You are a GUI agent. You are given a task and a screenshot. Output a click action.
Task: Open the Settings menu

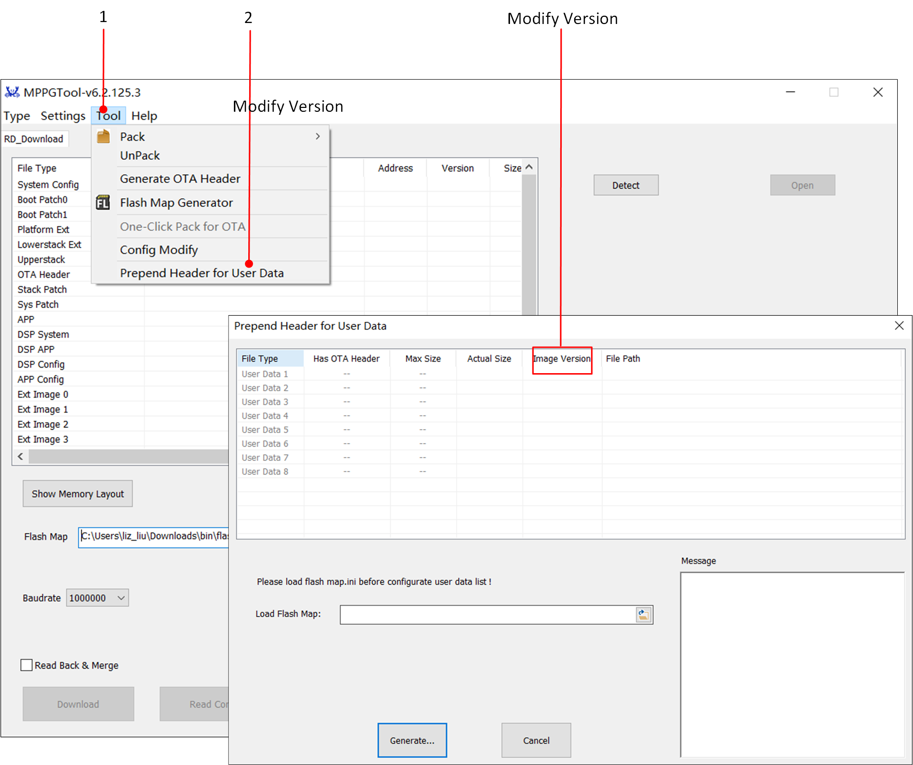point(63,116)
